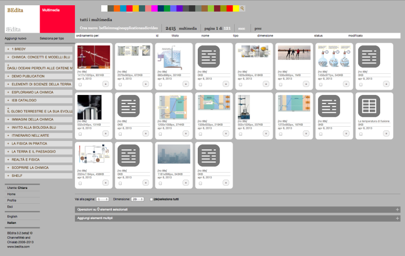Check the red distillation image checkbox
This screenshot has width=405, height=256.
pos(80,84)
